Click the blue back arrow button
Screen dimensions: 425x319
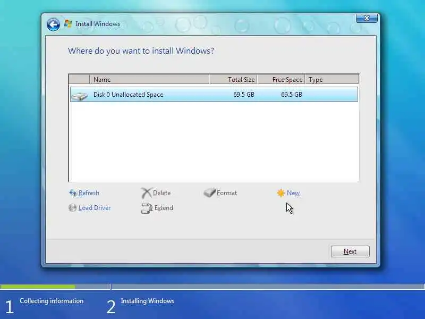coord(53,24)
